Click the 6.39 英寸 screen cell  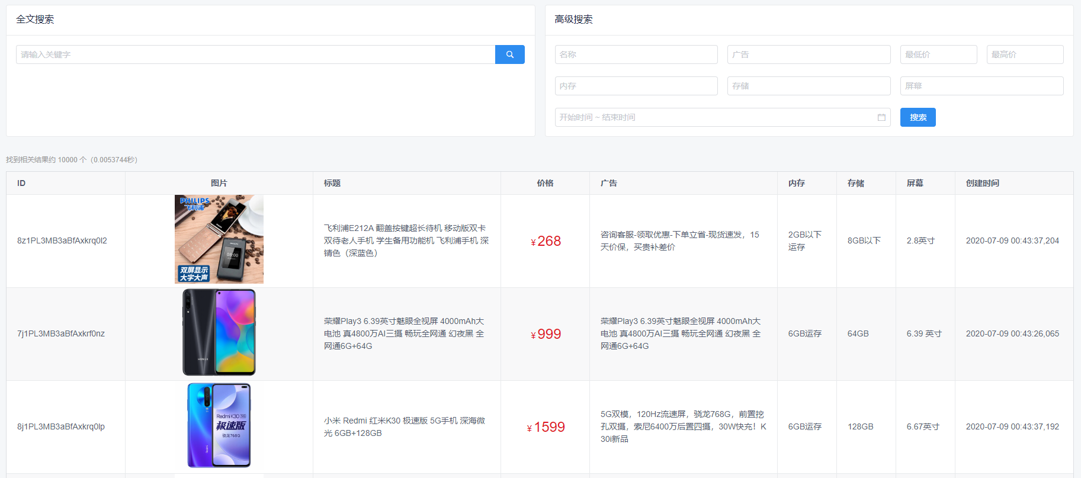coord(925,333)
